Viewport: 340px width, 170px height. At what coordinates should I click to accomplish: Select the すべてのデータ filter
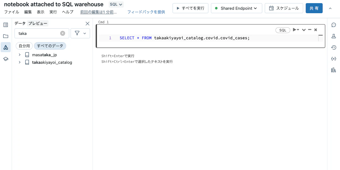(50, 46)
